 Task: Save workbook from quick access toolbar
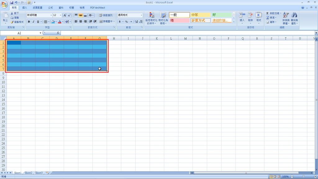click(x=12, y=2)
